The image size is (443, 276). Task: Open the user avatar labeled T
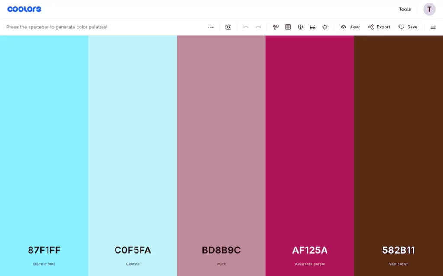(429, 9)
